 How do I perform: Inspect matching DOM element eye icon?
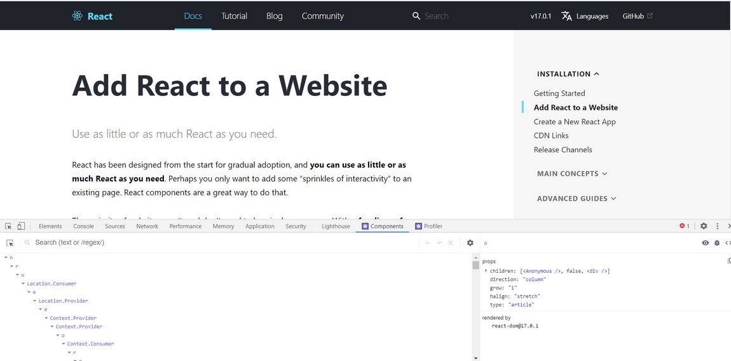click(x=706, y=243)
